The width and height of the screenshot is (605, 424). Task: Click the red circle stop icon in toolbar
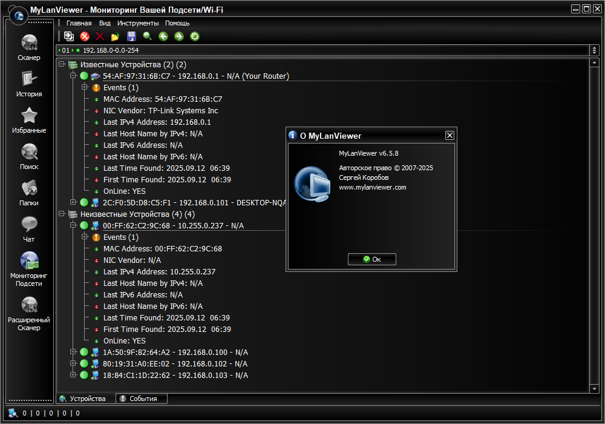point(85,36)
